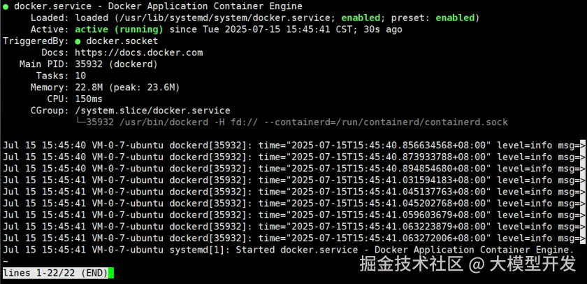This screenshot has height=284, width=587.
Task: Click the truncation arrow on first log line
Action: point(581,145)
